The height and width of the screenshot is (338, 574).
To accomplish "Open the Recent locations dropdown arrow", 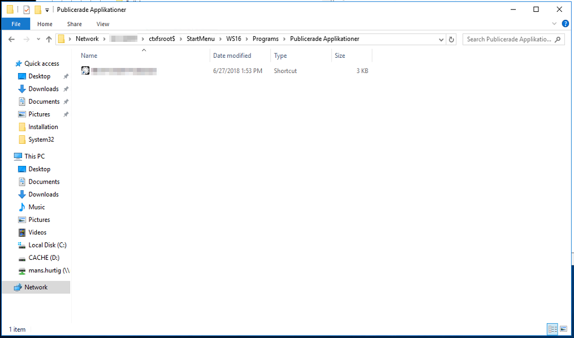I will coord(37,39).
